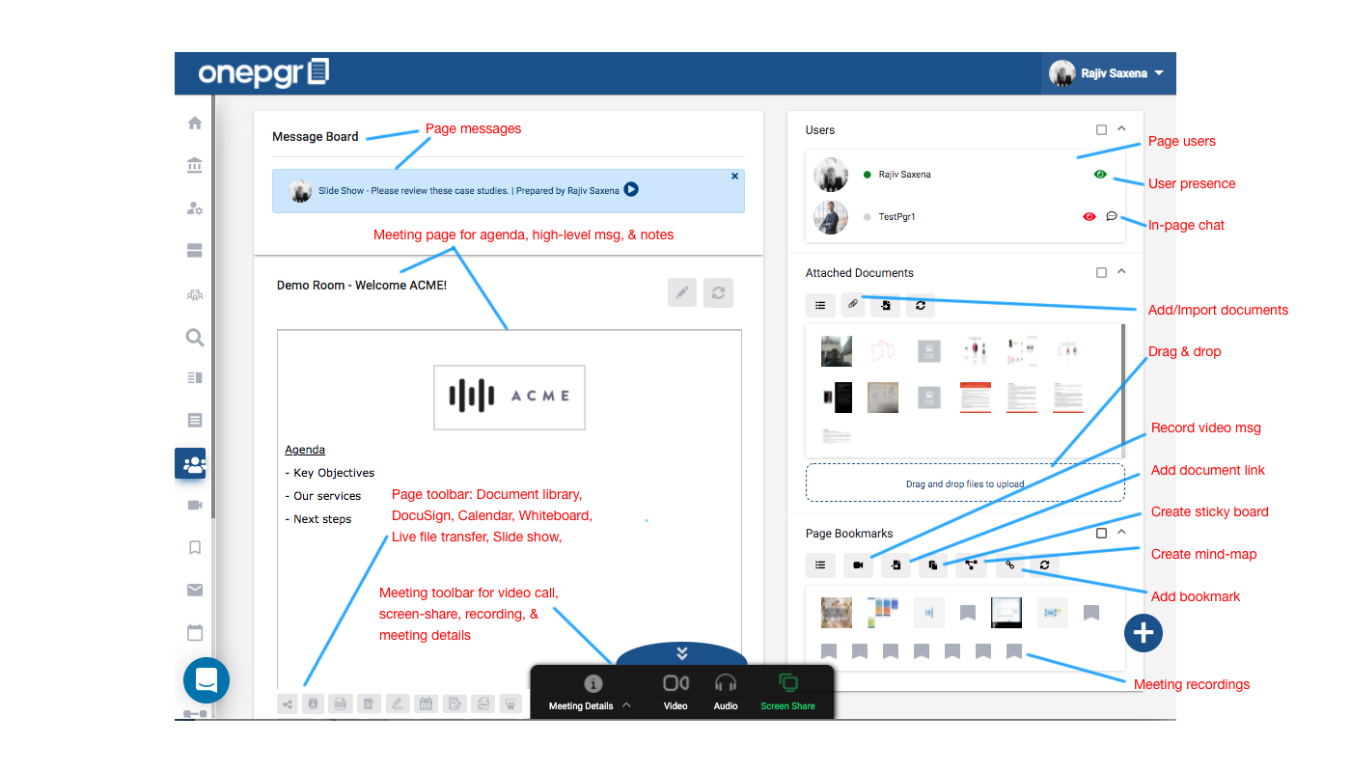The height and width of the screenshot is (772, 1351).
Task: Record a video message in Page Bookmarks
Action: tap(858, 565)
